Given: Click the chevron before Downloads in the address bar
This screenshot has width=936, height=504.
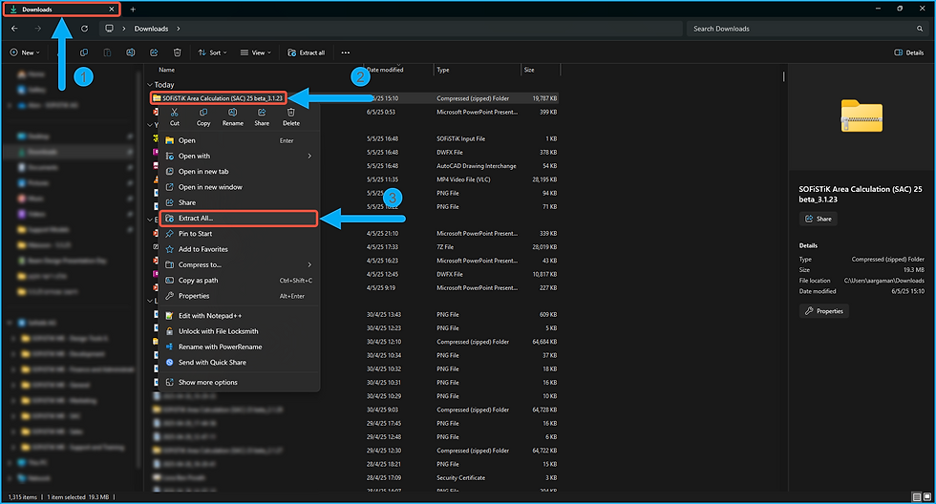Looking at the screenshot, I should [x=124, y=29].
